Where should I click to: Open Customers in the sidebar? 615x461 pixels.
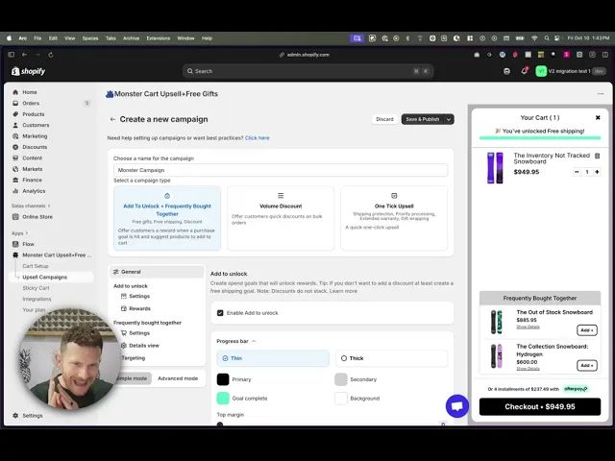pos(36,125)
